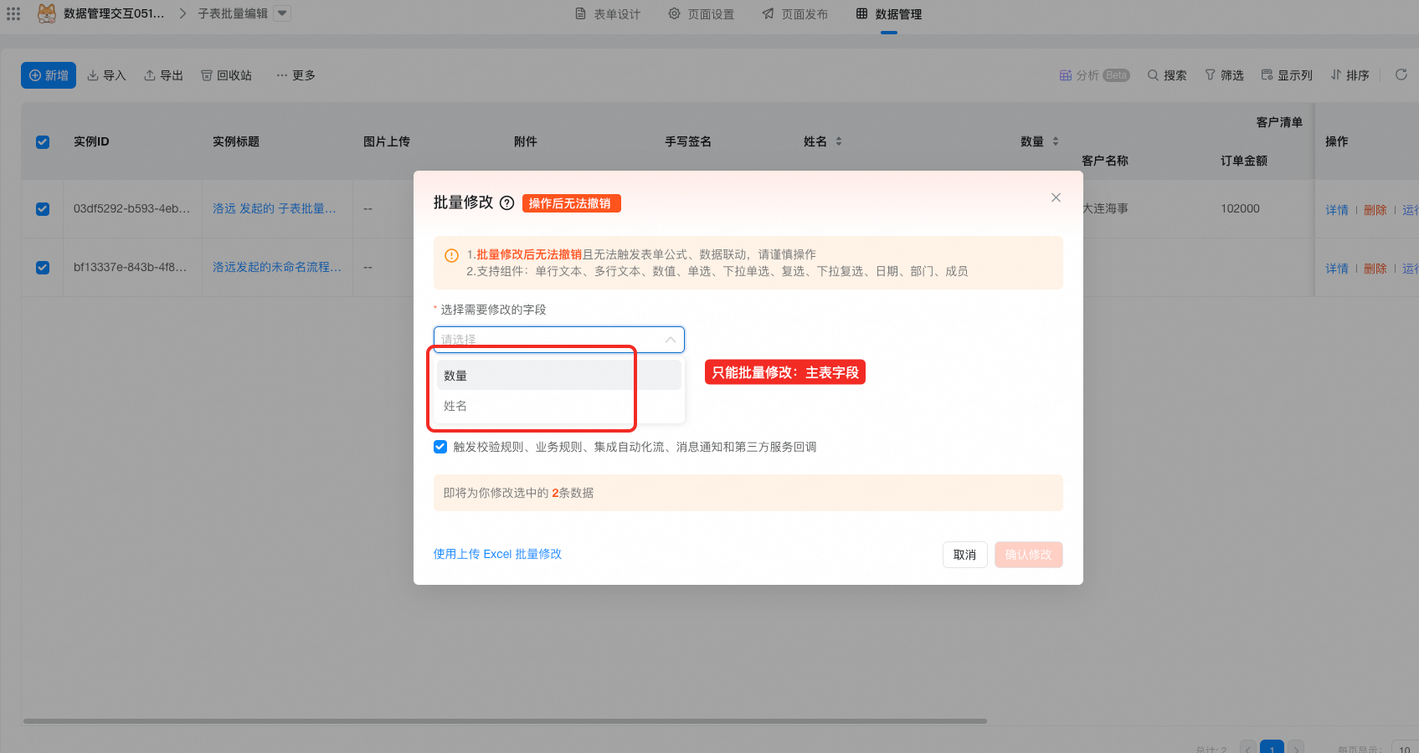Uncheck the row starting with 03df5292
This screenshot has height=753, width=1419.
43,209
